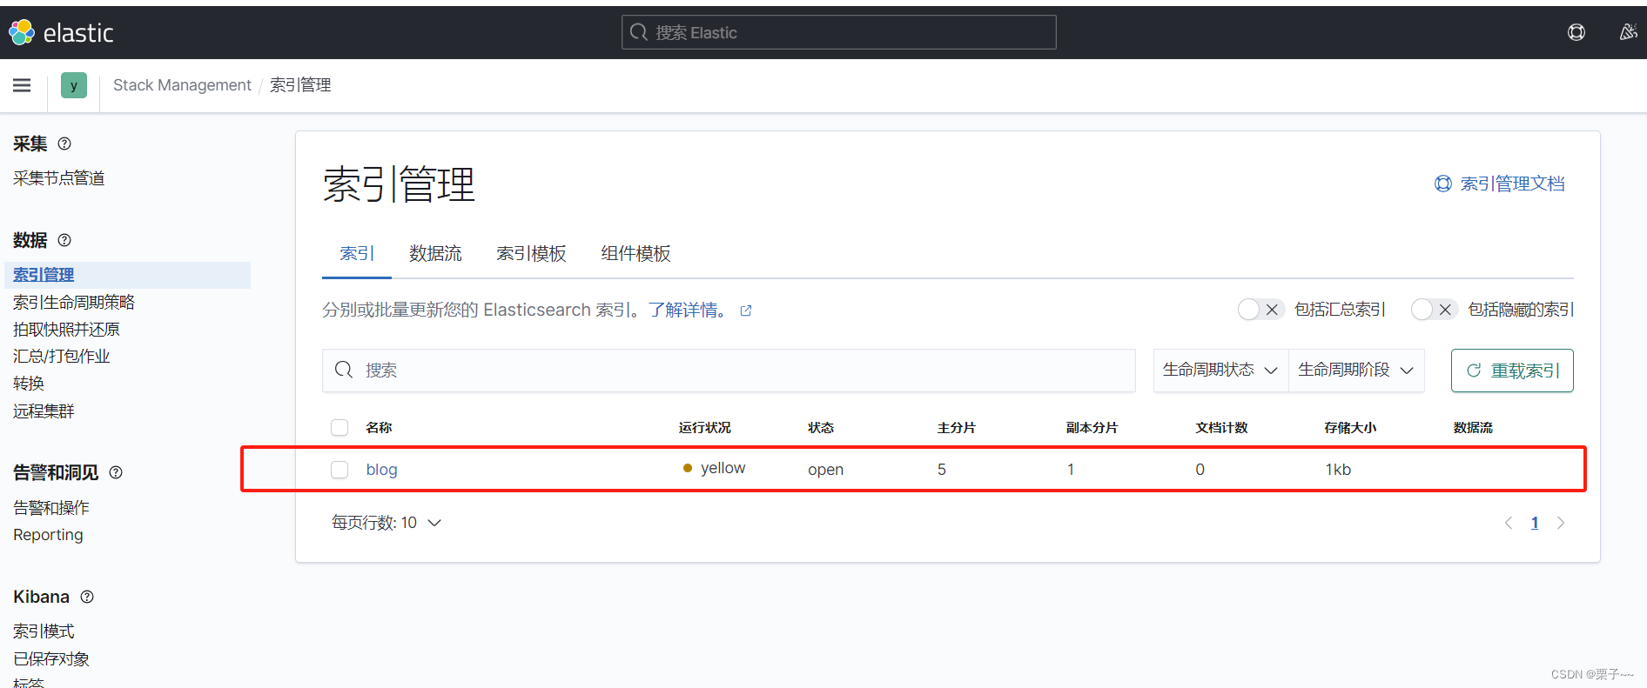Open the 每页行数: 10 dropdown
1647x688 pixels.
click(x=387, y=523)
